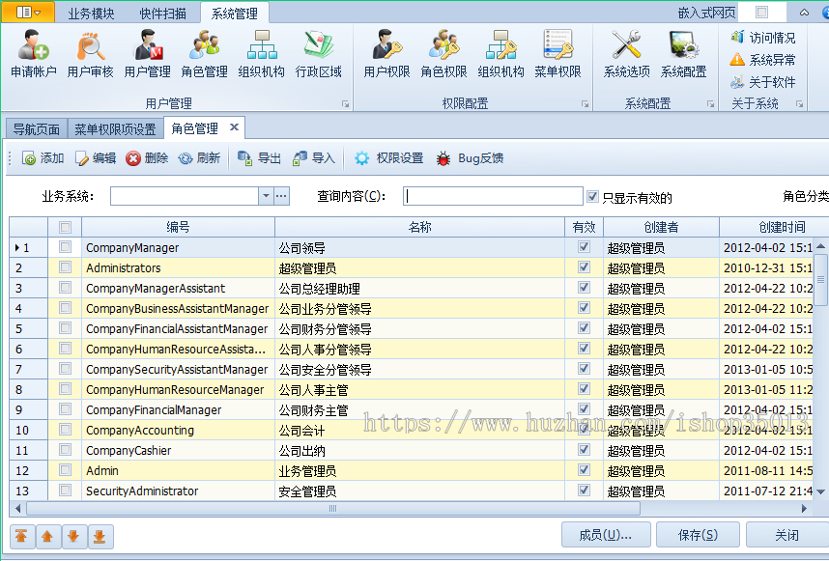829x561 pixels.
Task: Toggle 有效 checkbox for SecurityAdministrator
Action: pyautogui.click(x=584, y=490)
